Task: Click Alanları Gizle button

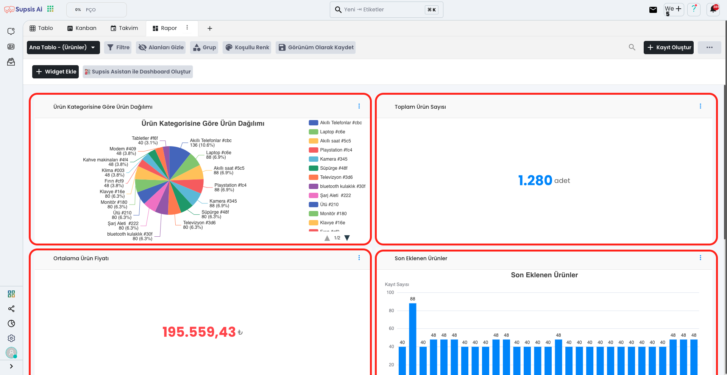Action: tap(161, 47)
